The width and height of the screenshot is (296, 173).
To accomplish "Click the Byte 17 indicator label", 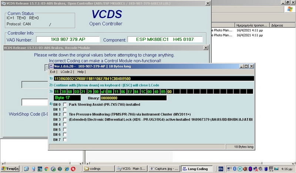I will coord(67,98).
